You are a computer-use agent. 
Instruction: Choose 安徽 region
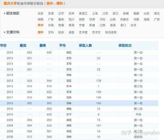[x=126, y=13]
